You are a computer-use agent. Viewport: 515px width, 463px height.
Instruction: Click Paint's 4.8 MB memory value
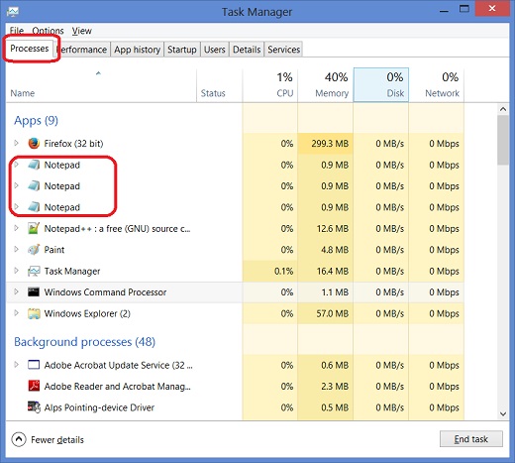tap(335, 250)
